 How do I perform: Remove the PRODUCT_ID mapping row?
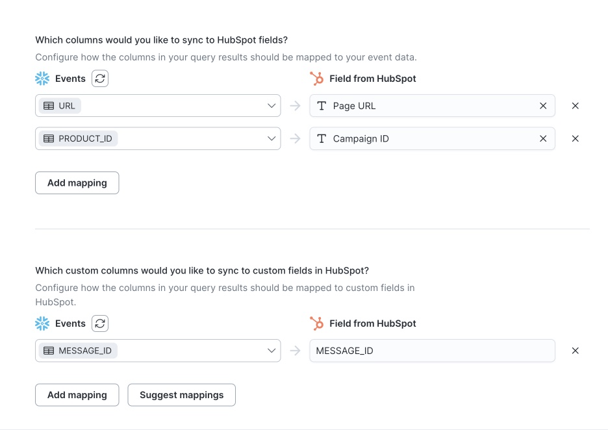point(575,138)
